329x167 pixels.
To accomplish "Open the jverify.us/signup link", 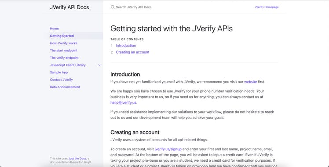I will coord(168,149).
